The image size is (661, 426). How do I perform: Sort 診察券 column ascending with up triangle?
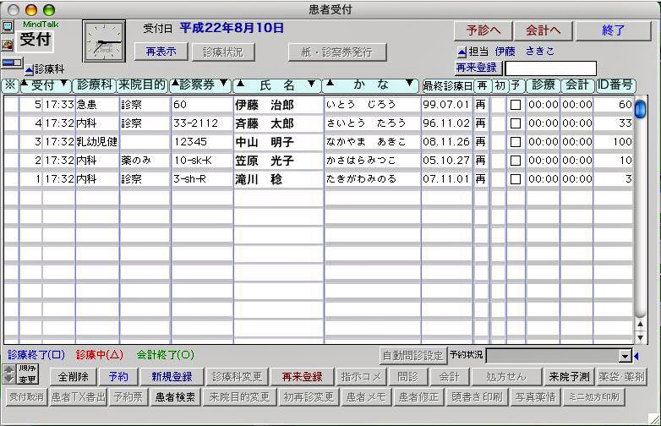click(x=175, y=83)
